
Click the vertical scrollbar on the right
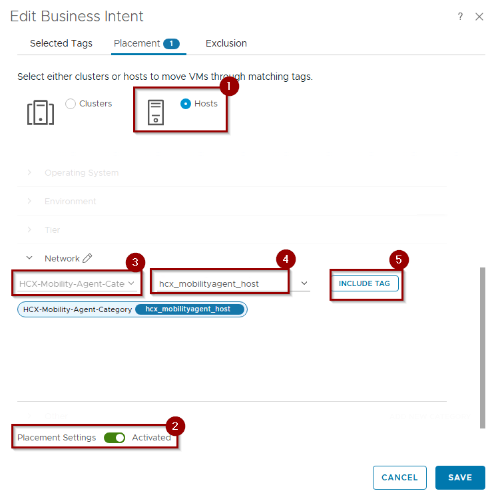pyautogui.click(x=483, y=333)
